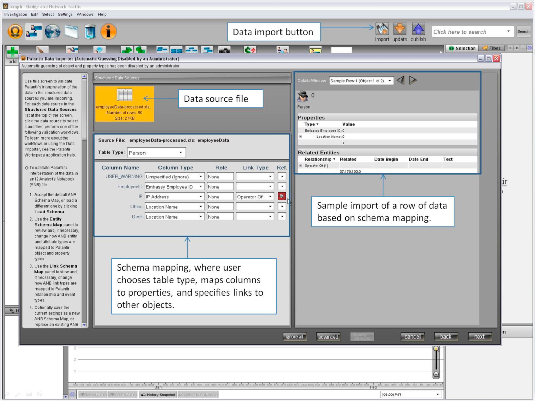Open Desk column type dropdown
This screenshot has height=401, width=535.
click(175, 217)
